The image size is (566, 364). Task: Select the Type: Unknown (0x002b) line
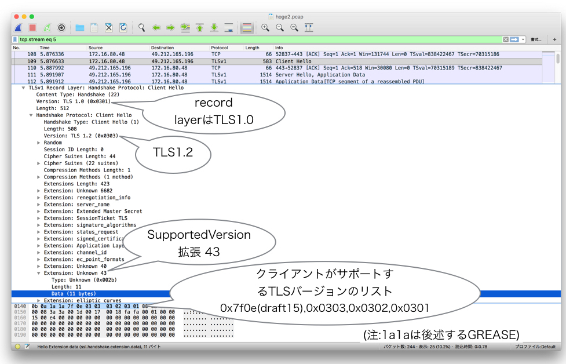(84, 280)
